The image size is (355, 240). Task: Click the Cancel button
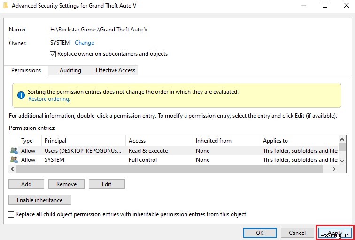[x=297, y=232]
